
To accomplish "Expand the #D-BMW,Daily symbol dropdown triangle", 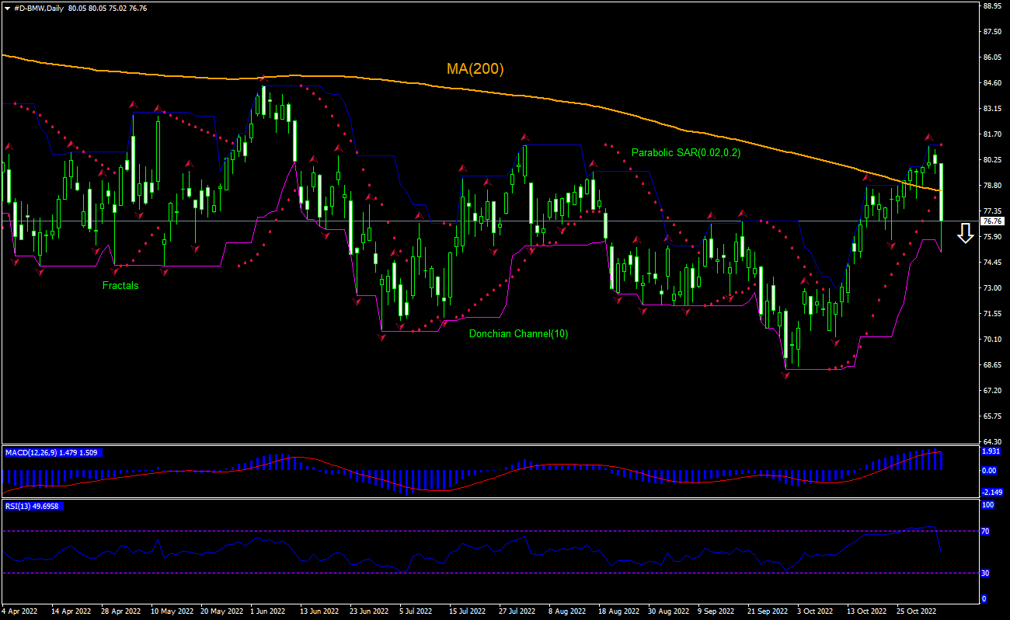I will tap(8, 8).
